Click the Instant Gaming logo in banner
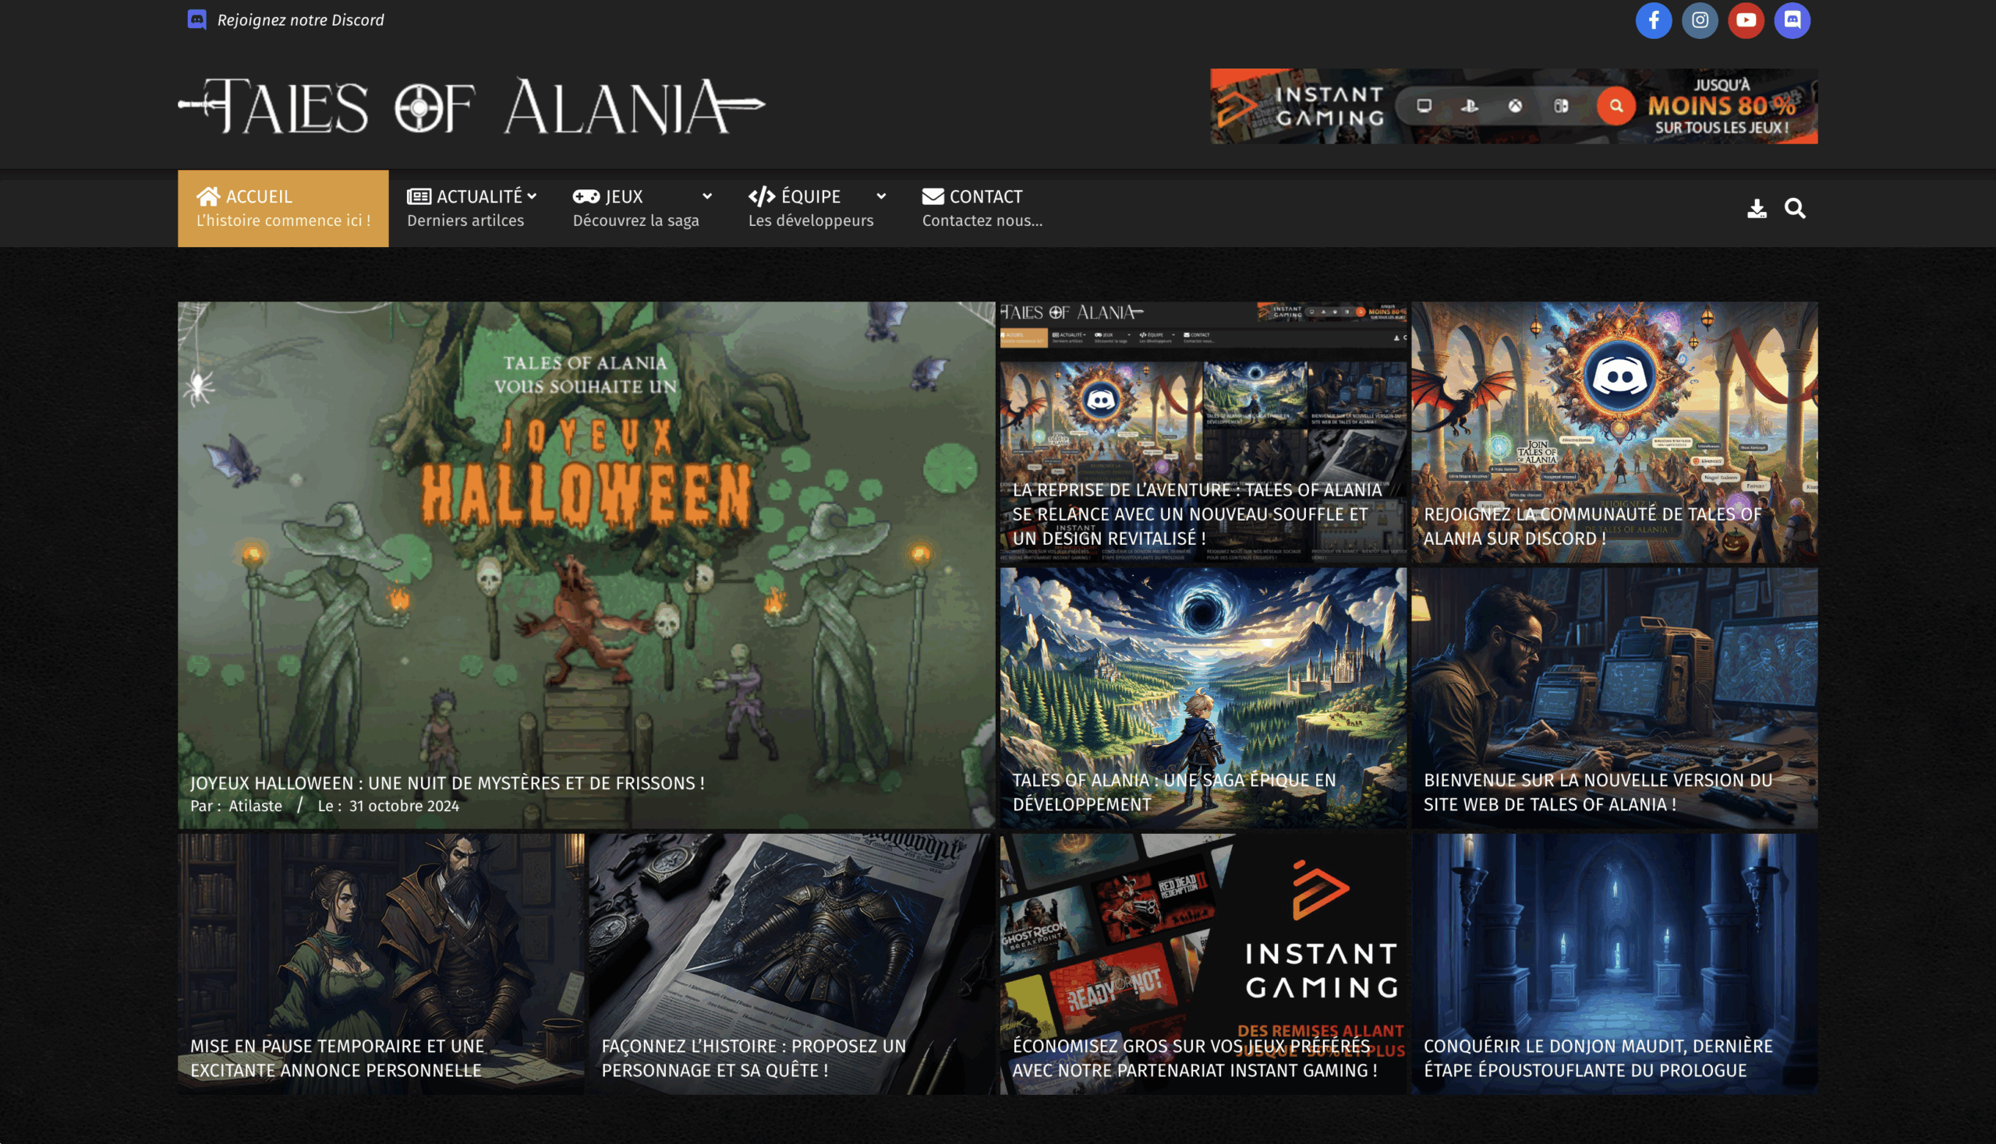The image size is (1996, 1144). (1301, 106)
